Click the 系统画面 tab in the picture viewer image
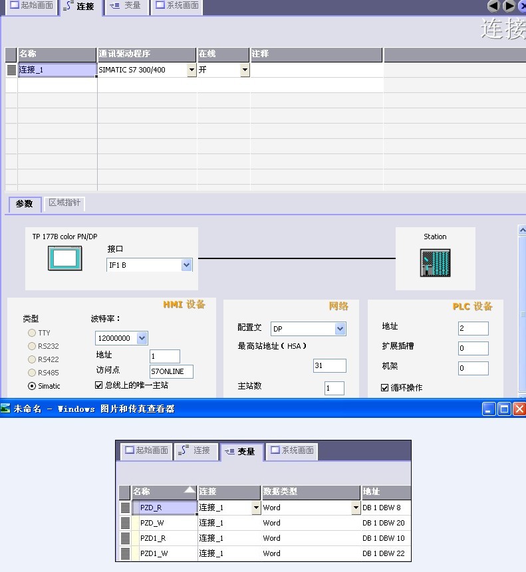526x572 pixels. pos(292,450)
